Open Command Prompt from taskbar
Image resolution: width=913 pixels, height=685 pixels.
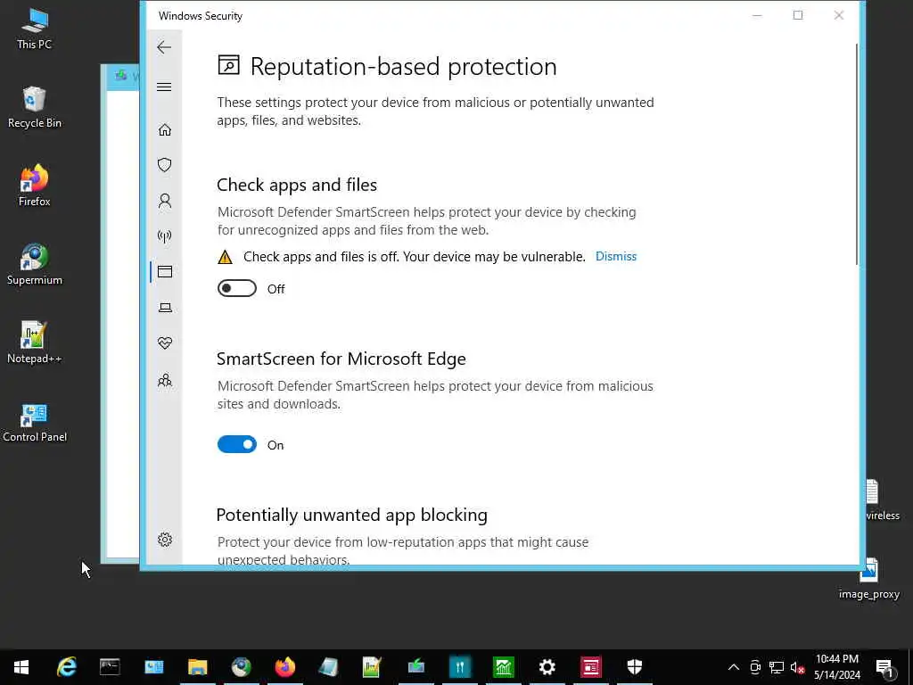[110, 667]
